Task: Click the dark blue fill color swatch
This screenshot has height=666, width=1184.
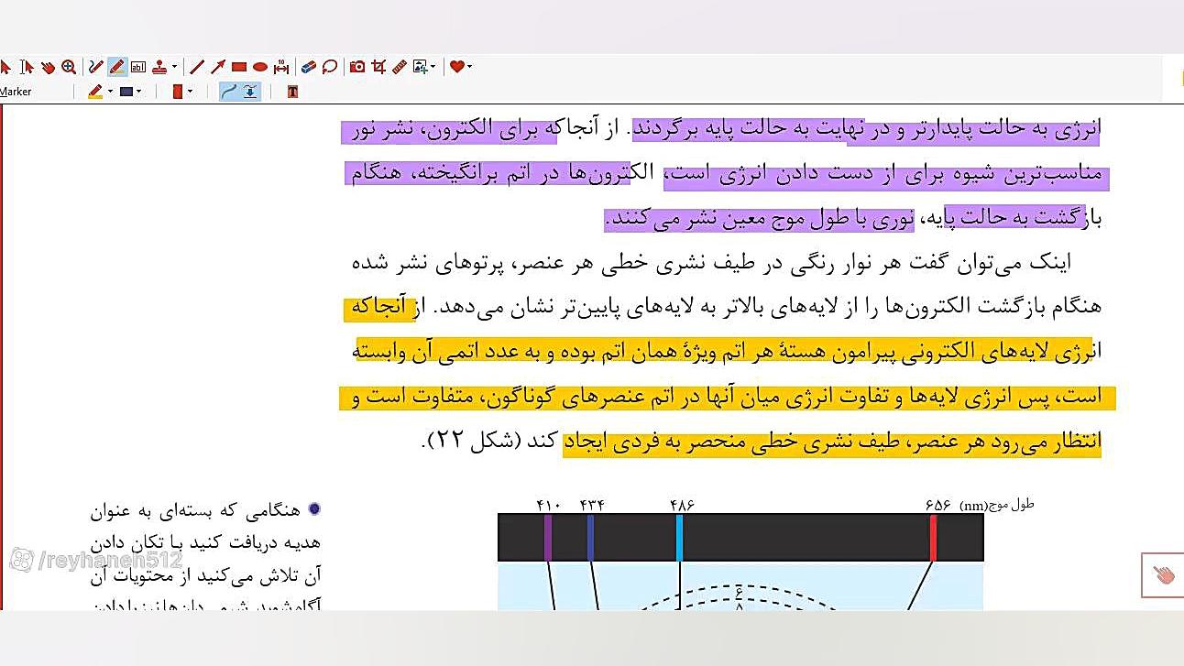Action: pyautogui.click(x=126, y=92)
